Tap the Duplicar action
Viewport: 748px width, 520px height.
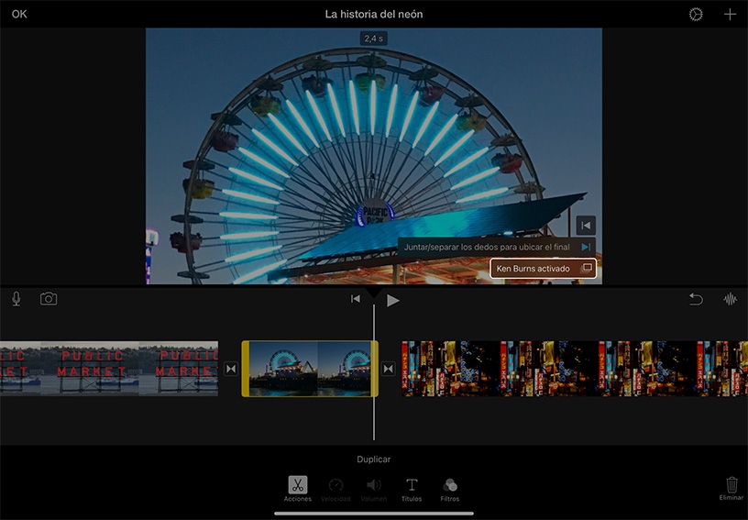coord(373,459)
